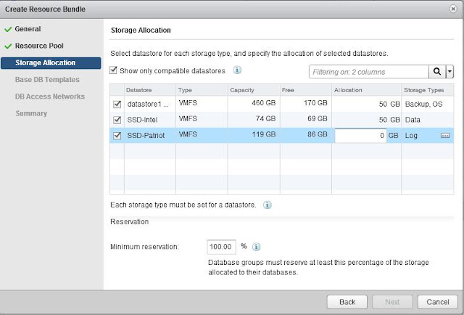The height and width of the screenshot is (315, 464).
Task: Edit the SSD-Patriot allocation field
Action: pyautogui.click(x=360, y=136)
